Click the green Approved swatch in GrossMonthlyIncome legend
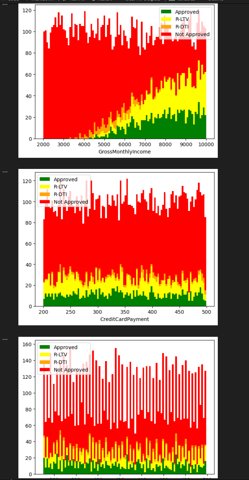 pyautogui.click(x=166, y=12)
